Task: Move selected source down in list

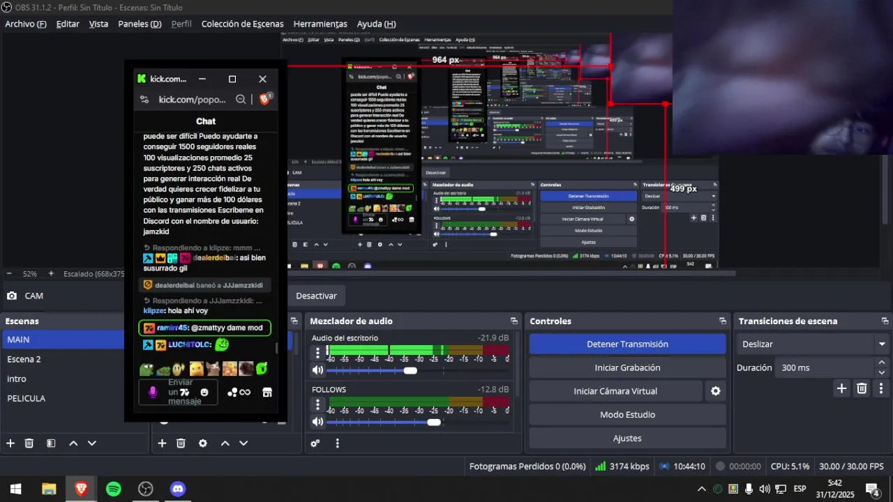Action: pos(243,443)
